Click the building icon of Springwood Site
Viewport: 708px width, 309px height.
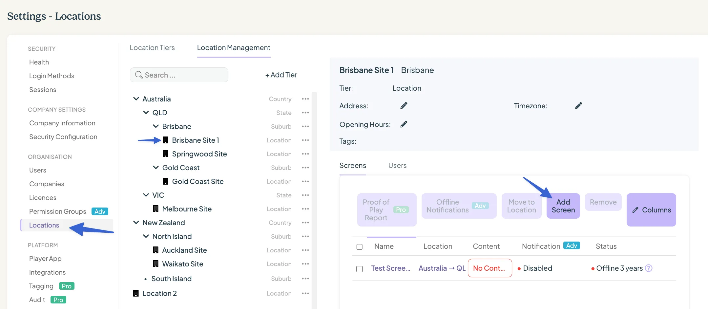tap(166, 154)
